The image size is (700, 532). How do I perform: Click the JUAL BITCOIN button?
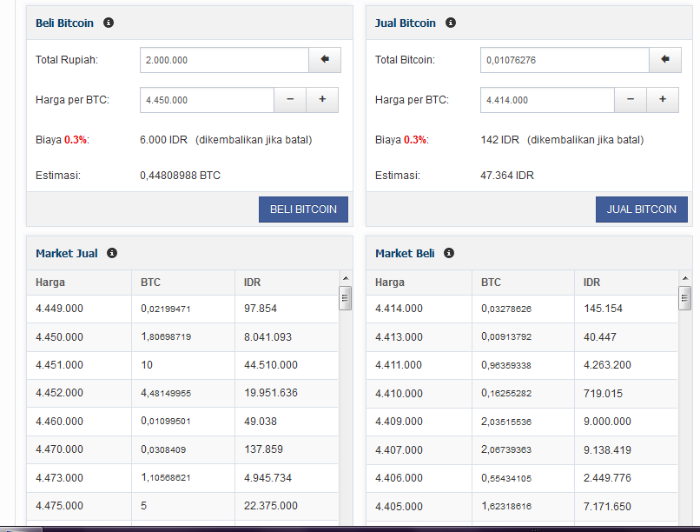642,209
